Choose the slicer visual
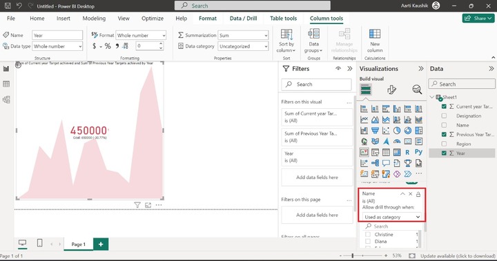 pos(375,152)
